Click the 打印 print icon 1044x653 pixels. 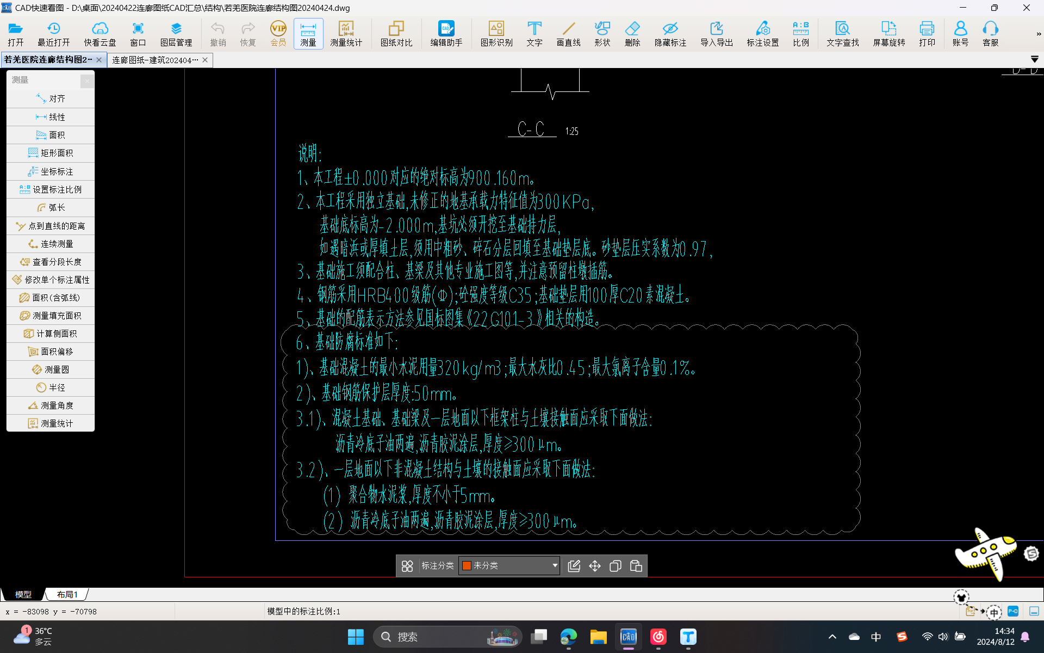tap(927, 34)
